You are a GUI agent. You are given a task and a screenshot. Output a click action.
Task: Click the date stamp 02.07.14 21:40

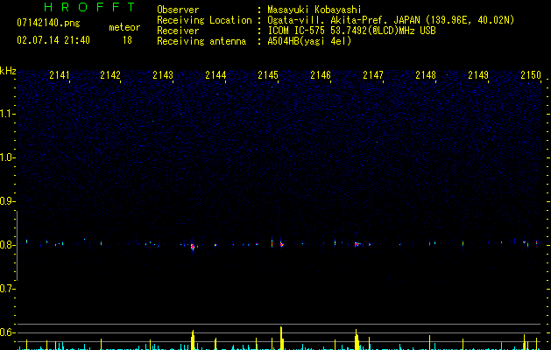tap(53, 40)
